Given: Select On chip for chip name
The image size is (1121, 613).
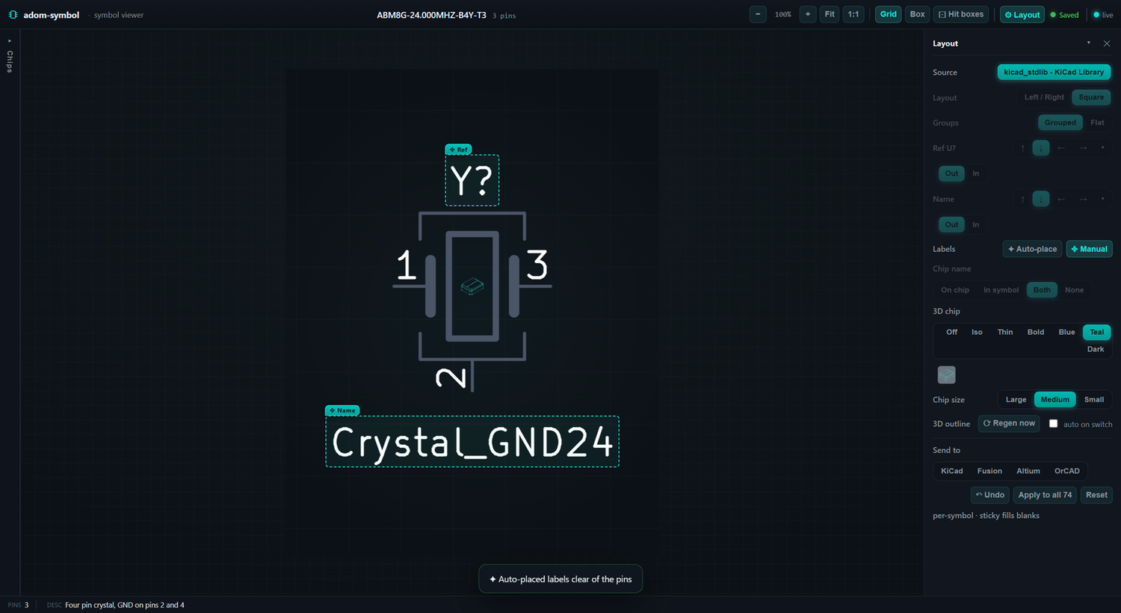Looking at the screenshot, I should pyautogui.click(x=955, y=290).
